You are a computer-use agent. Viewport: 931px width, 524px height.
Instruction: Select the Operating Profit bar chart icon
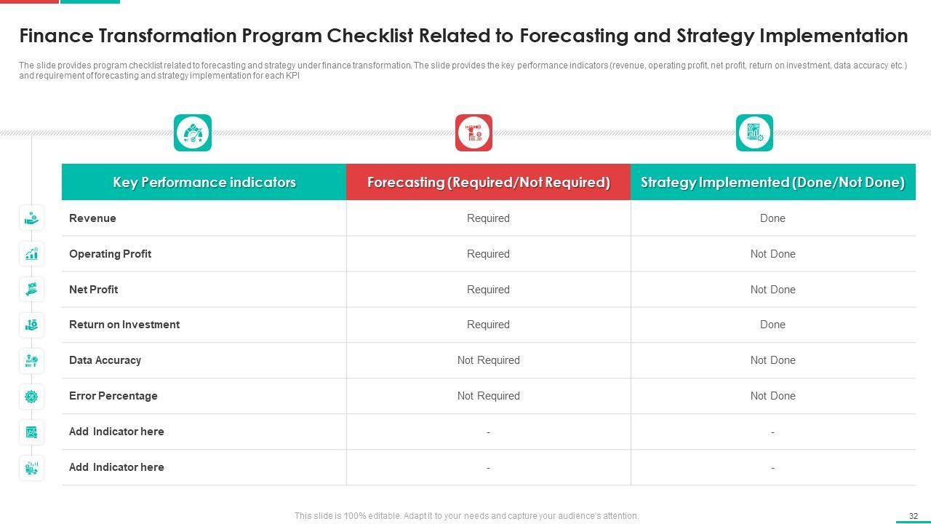click(x=31, y=253)
